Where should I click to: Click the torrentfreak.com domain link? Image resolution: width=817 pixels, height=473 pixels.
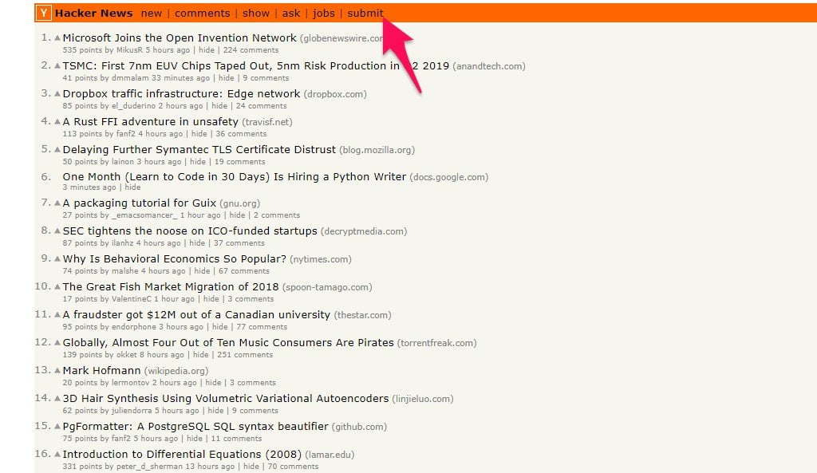click(436, 343)
